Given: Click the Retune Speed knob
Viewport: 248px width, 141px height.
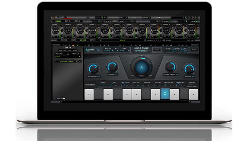Looking at the screenshot, I should pos(94,68).
